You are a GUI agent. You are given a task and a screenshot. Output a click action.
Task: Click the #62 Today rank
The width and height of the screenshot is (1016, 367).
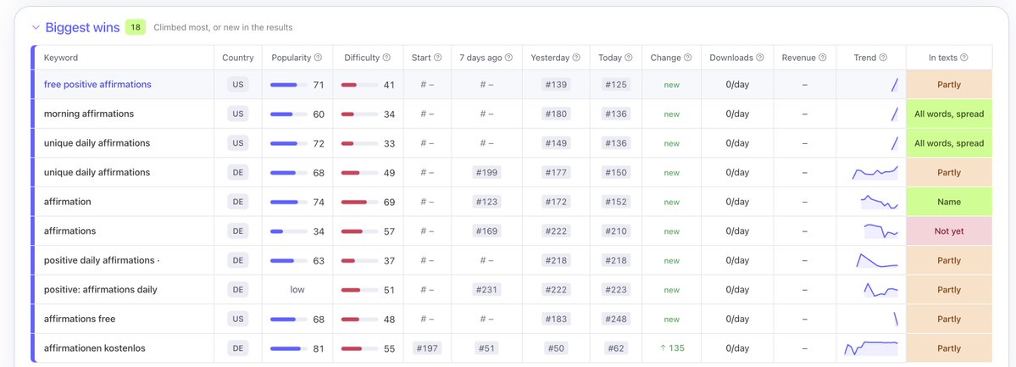pyautogui.click(x=615, y=348)
